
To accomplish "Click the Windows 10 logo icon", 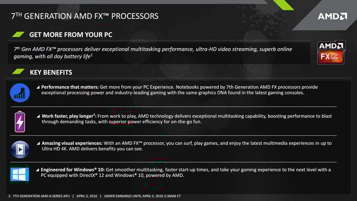I will click(19, 174).
